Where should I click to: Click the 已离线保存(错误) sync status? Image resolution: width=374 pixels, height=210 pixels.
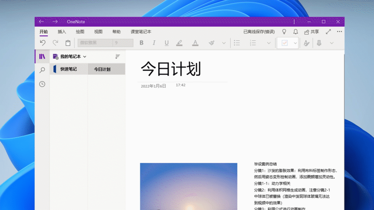(259, 31)
